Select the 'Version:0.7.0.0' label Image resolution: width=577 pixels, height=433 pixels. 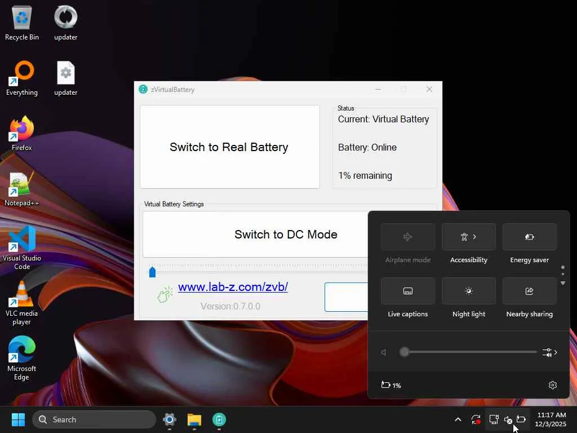click(x=230, y=306)
